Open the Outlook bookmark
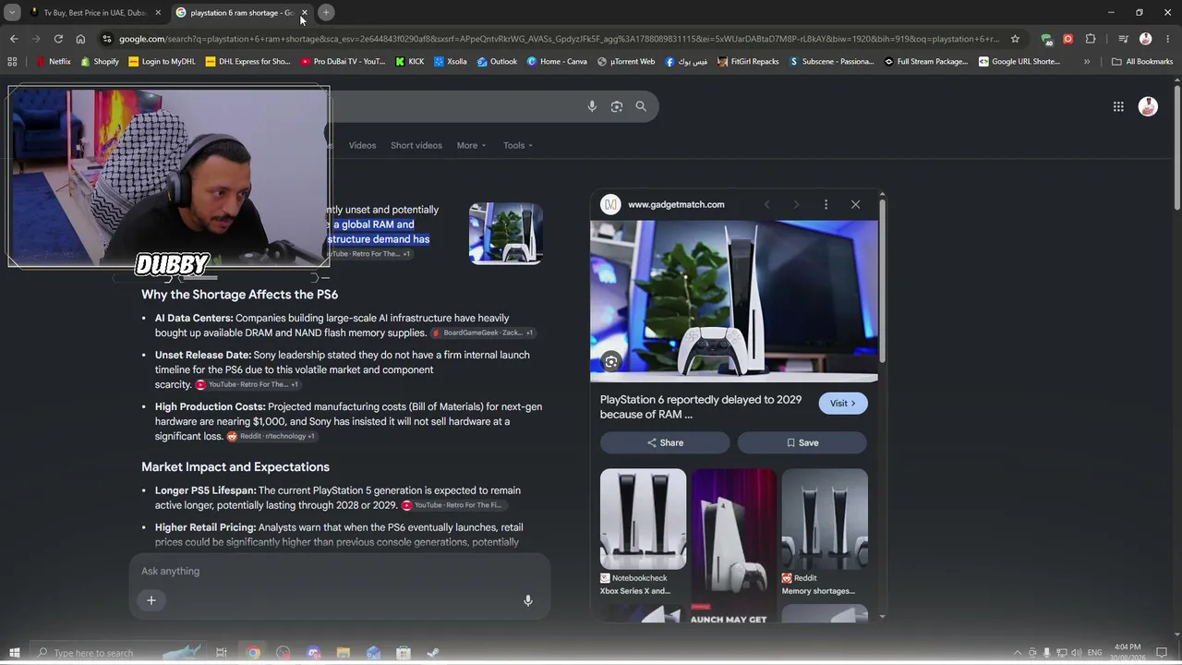This screenshot has width=1182, height=665. pyautogui.click(x=497, y=62)
